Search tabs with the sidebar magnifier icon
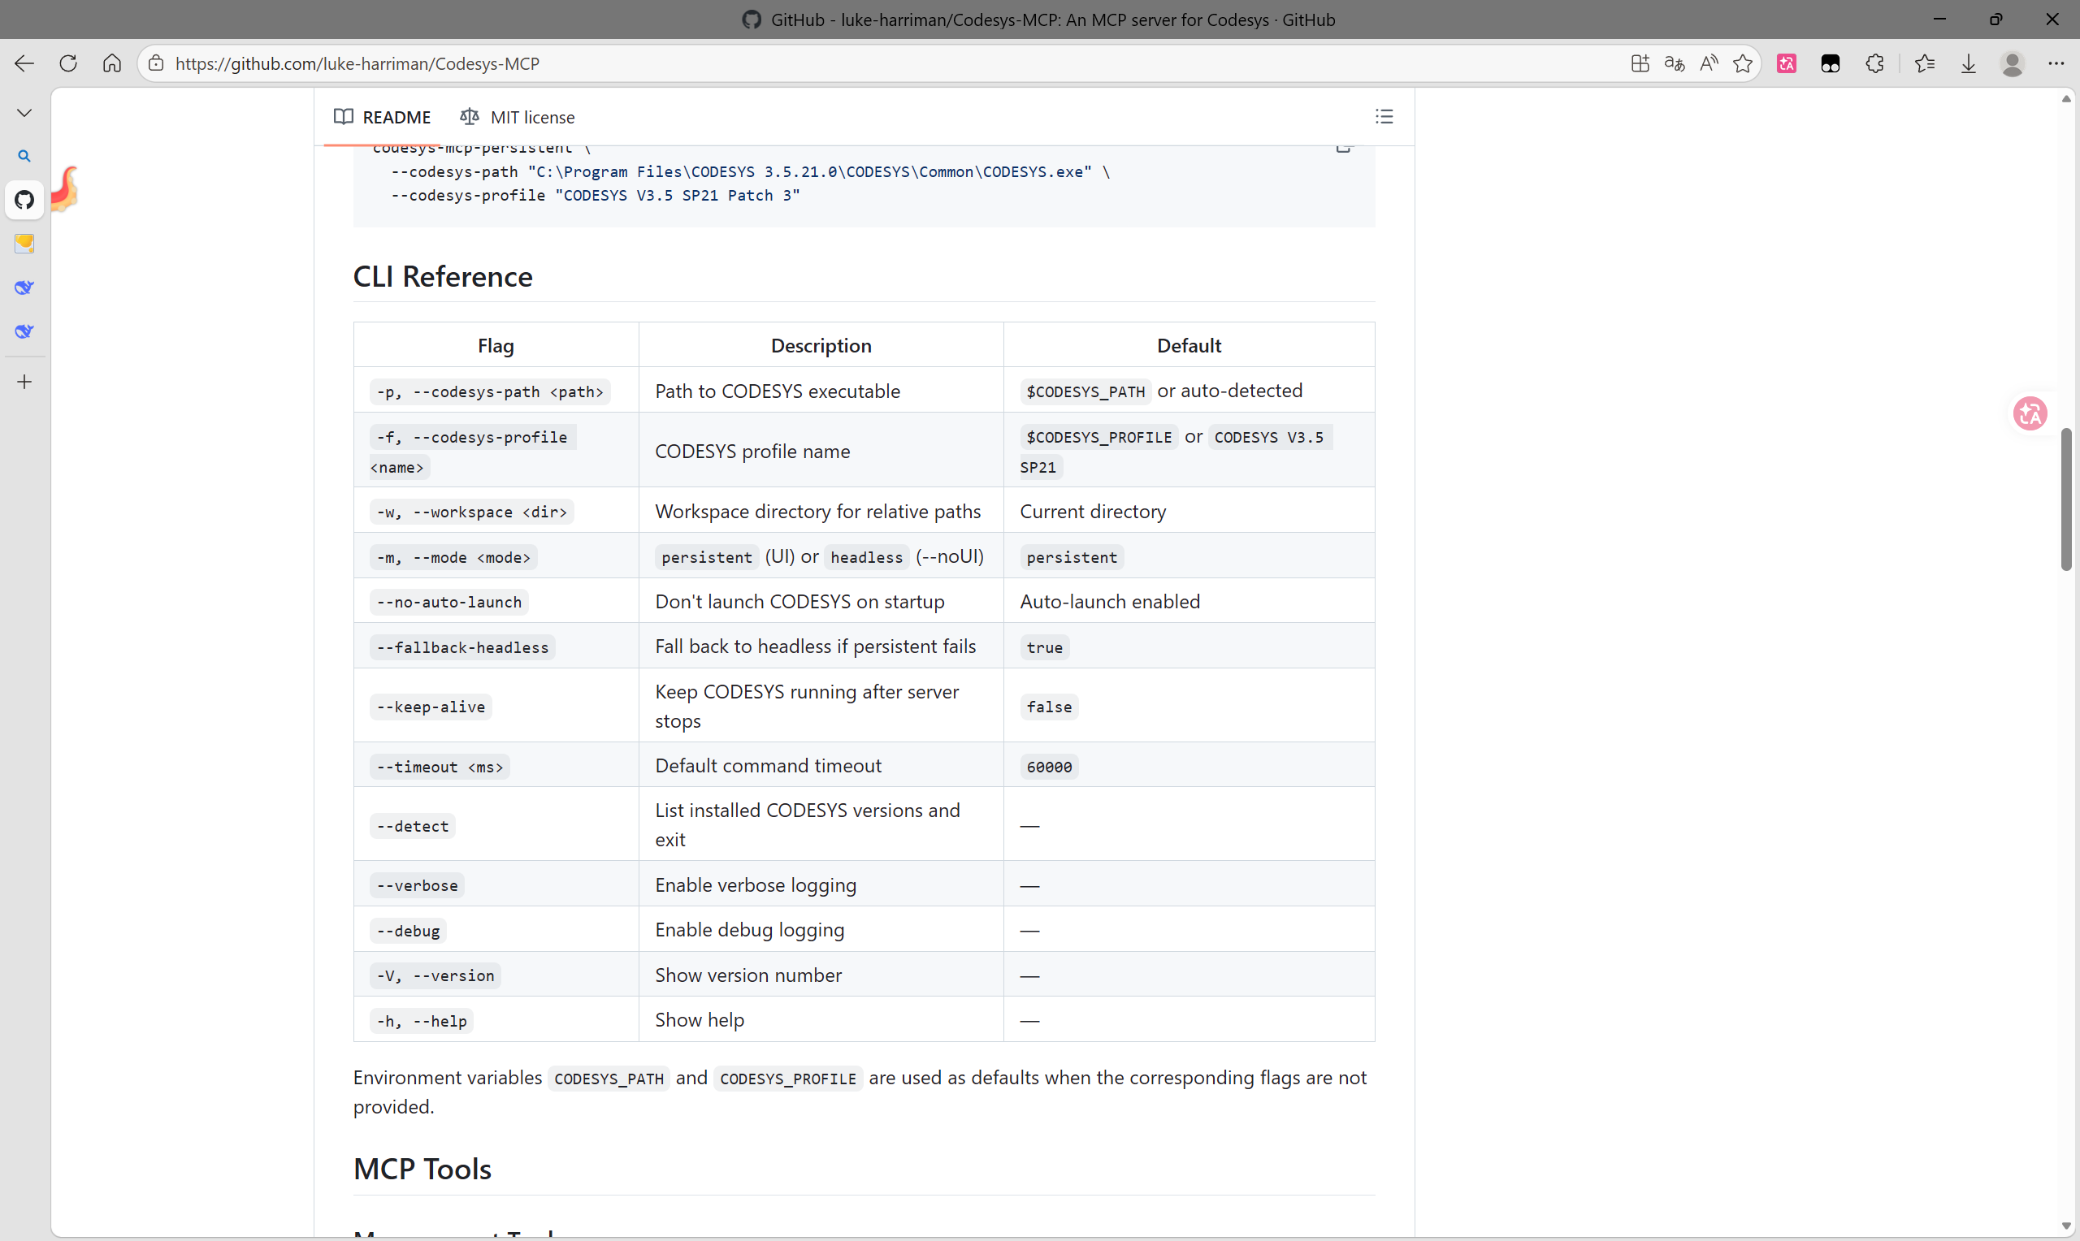2080x1241 pixels. [x=24, y=157]
